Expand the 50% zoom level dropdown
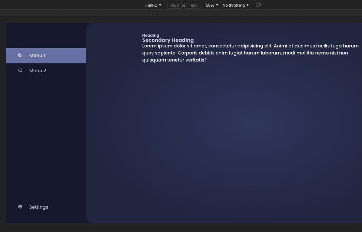Image resolution: width=362 pixels, height=232 pixels. 212,5
